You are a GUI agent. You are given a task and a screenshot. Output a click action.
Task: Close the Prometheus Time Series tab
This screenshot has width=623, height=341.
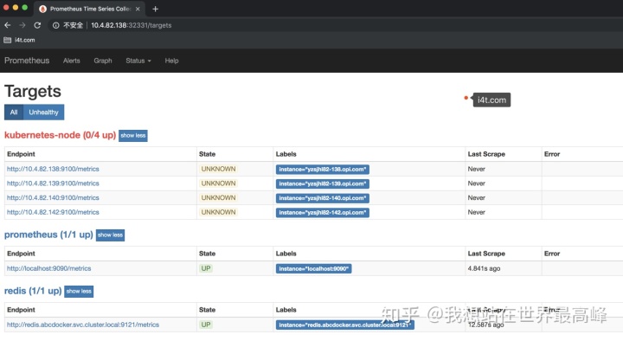click(138, 9)
